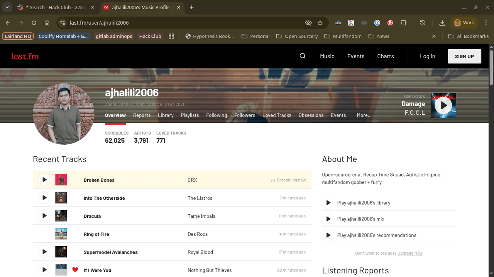494x277 pixels.
Task: Play Broken Bones by CRX
Action: tap(44, 180)
